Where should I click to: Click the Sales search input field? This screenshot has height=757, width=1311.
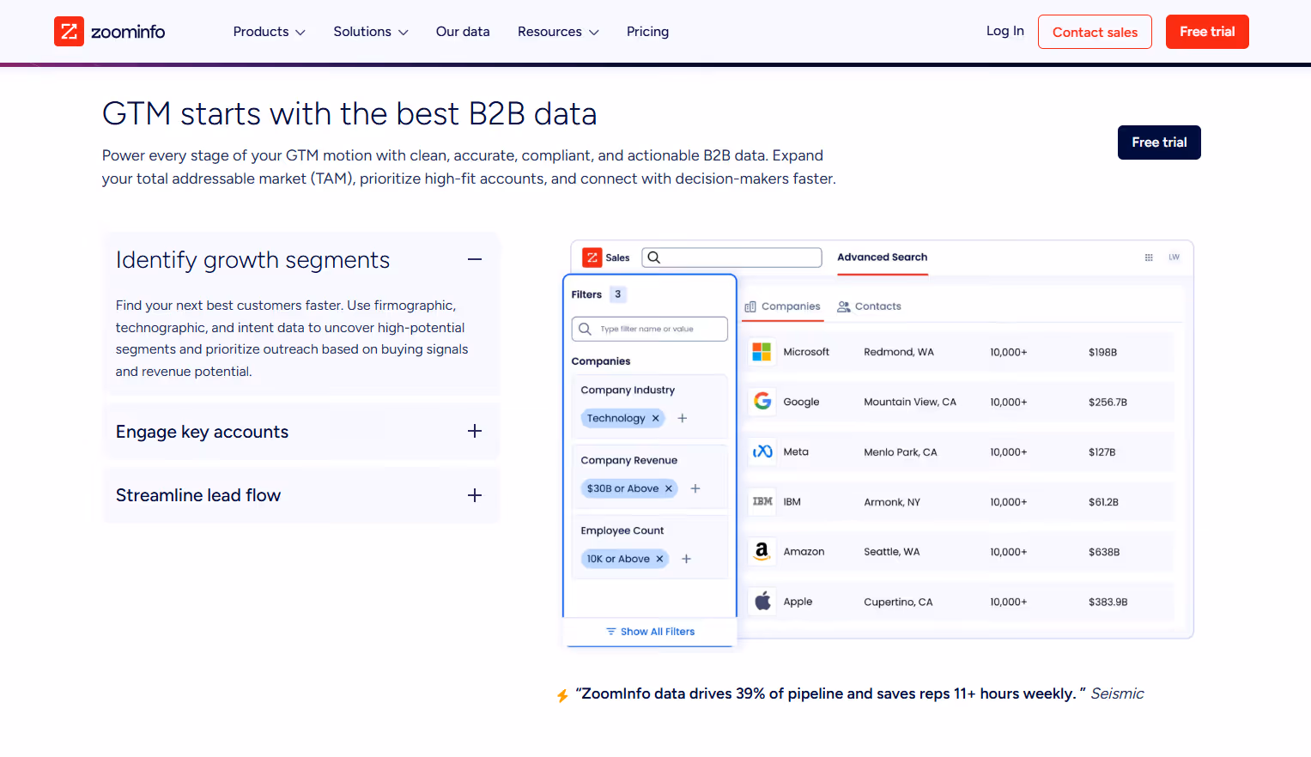[x=732, y=257]
